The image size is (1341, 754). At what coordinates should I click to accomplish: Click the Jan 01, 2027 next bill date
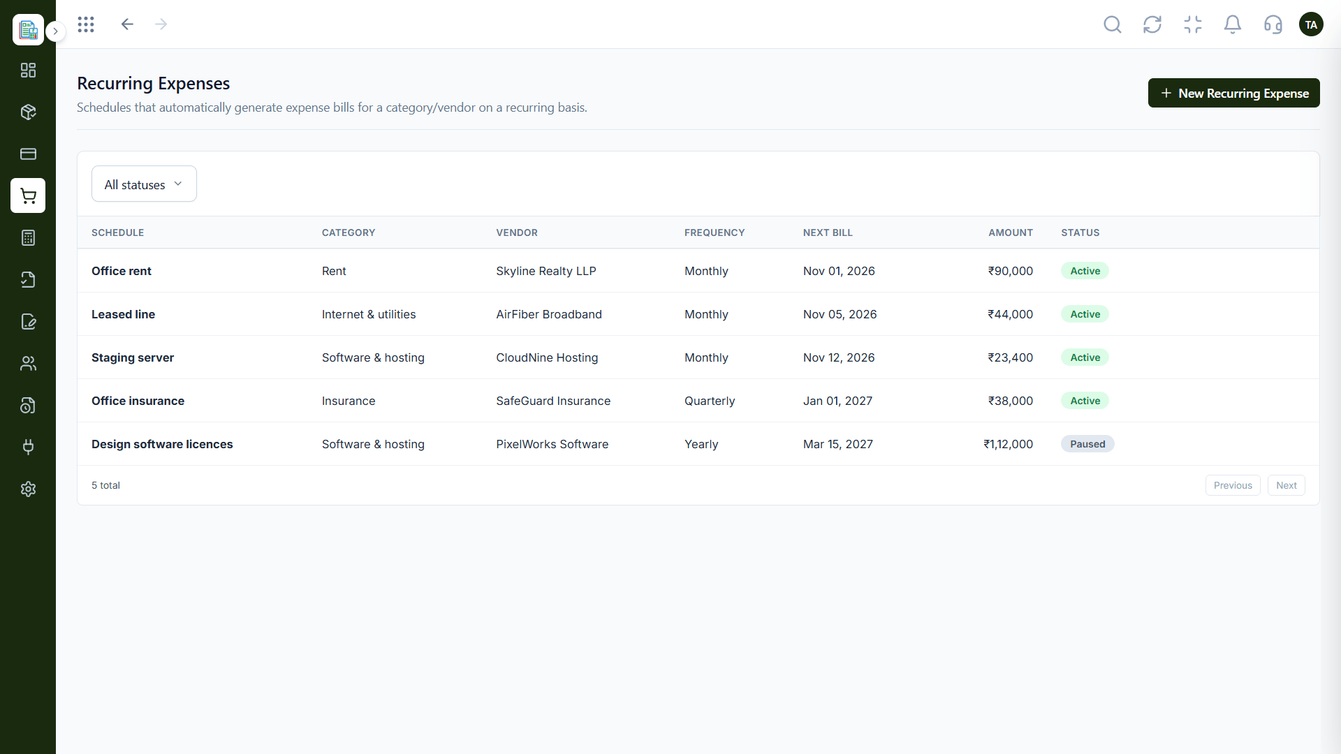point(837,401)
